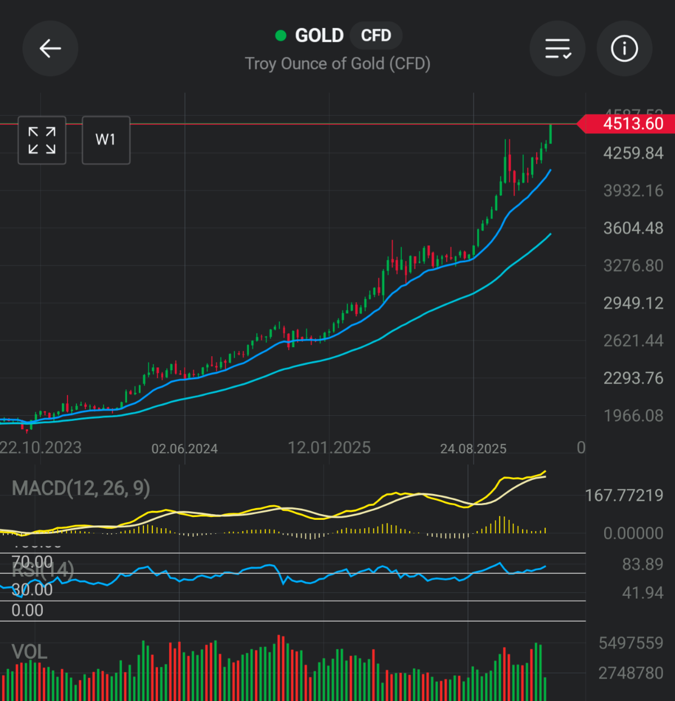675x701 pixels.
Task: Open the W1 timeframe selector
Action: click(x=106, y=140)
